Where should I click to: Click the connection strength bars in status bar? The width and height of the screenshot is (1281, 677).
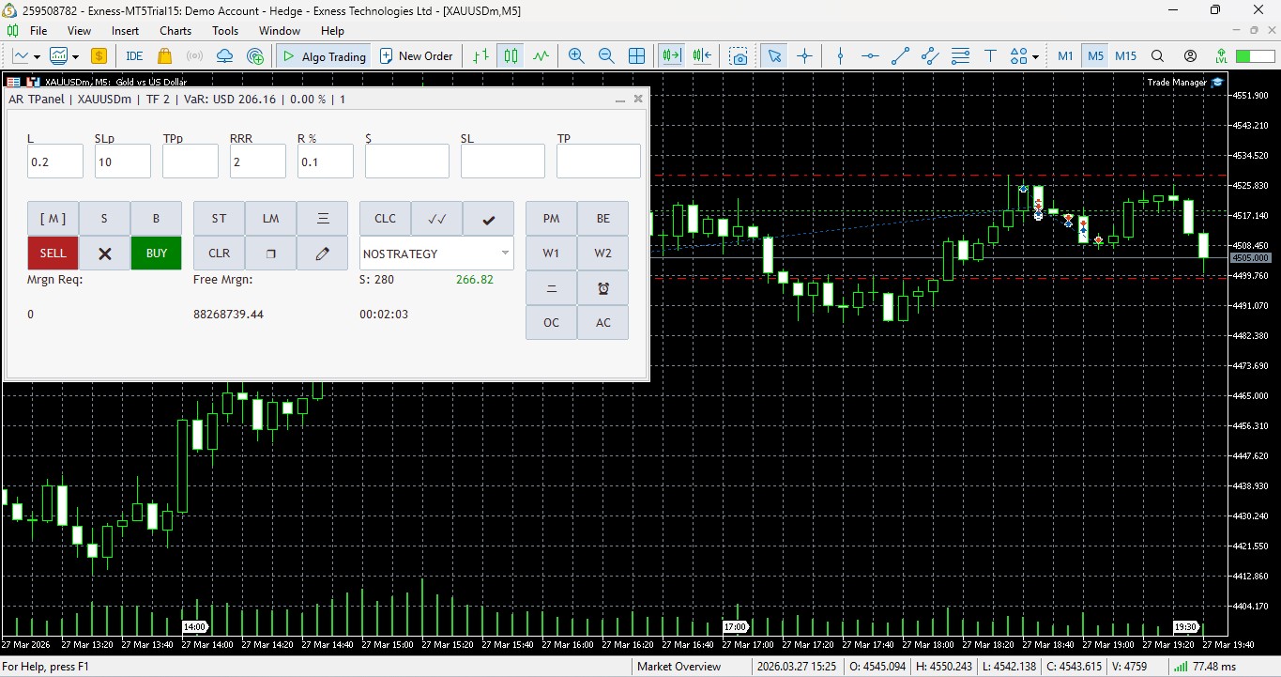click(x=1180, y=667)
